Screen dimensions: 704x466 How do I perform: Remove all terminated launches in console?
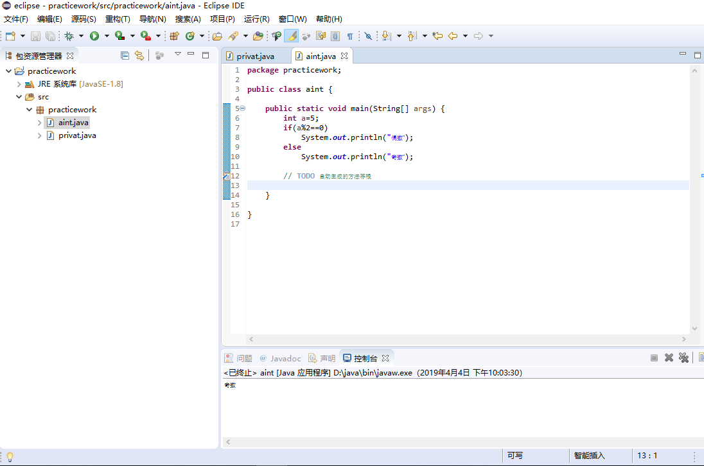pos(683,358)
